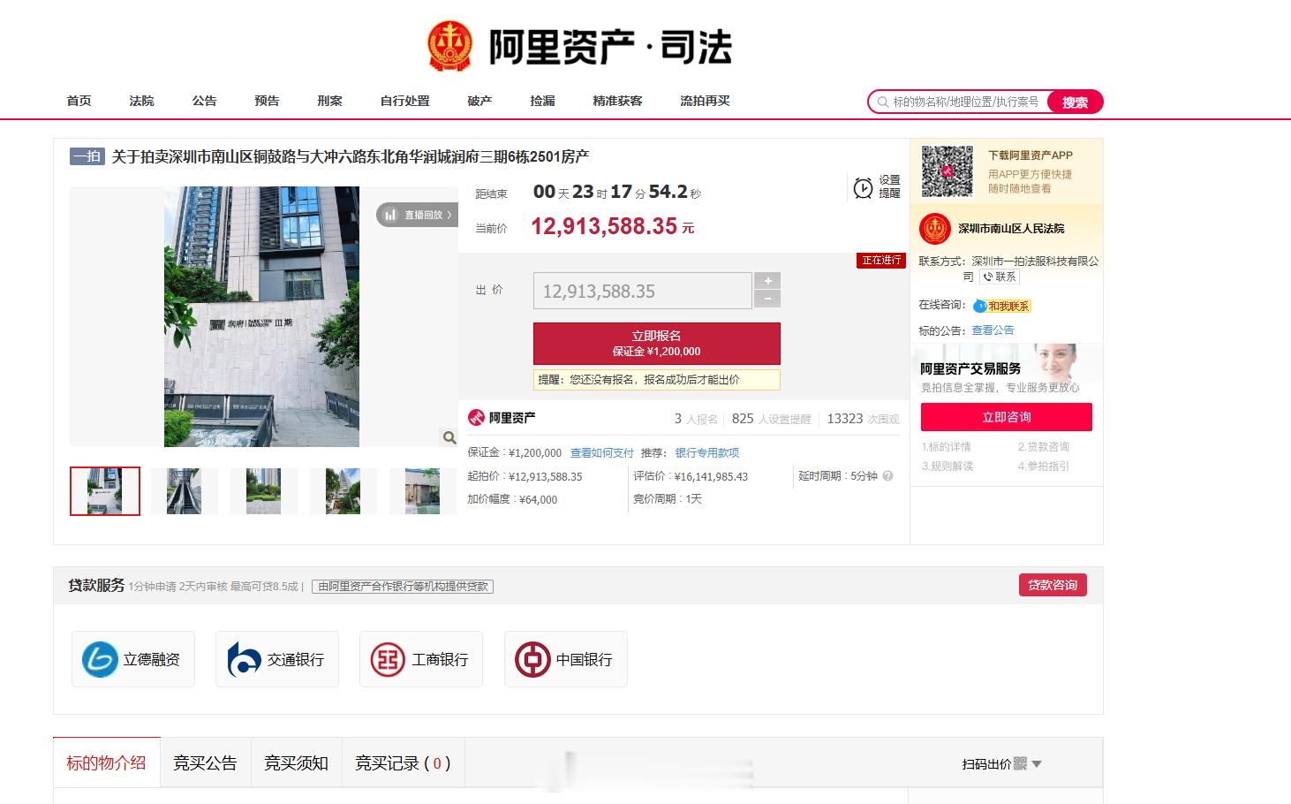Click the 深圳市南山区人民法院 court name
Viewport: 1291px width, 804px height.
click(x=1011, y=229)
